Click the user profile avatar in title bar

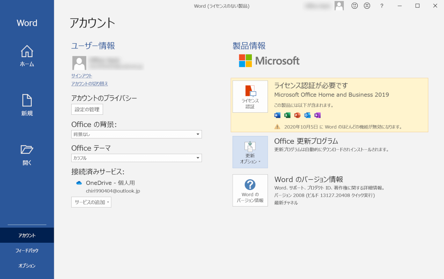coord(339,6)
